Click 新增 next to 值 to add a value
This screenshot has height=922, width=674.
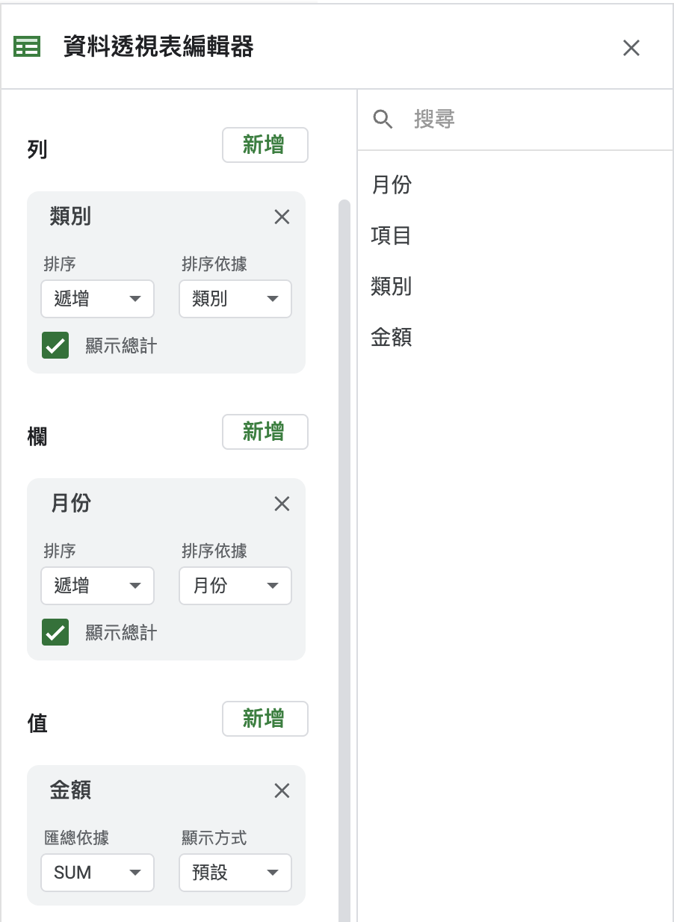coord(265,719)
